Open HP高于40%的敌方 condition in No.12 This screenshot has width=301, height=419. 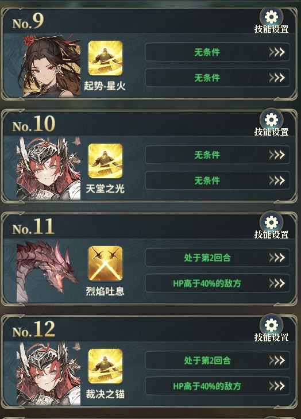[217, 386]
